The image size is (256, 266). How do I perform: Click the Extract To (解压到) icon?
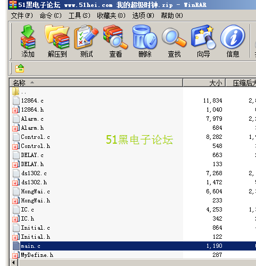pos(57,37)
